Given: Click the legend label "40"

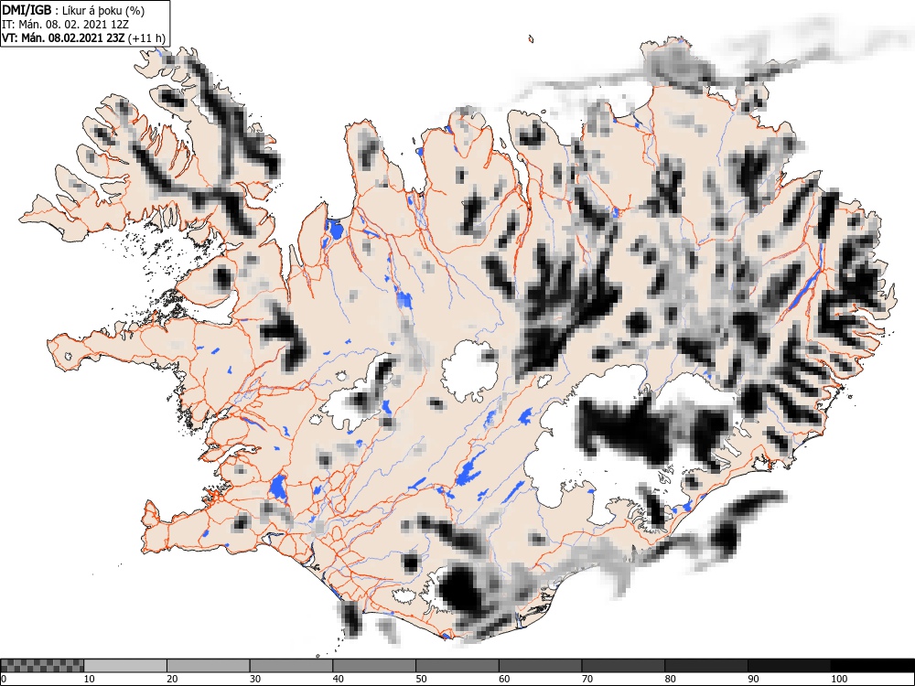Looking at the screenshot, I should pos(338,679).
